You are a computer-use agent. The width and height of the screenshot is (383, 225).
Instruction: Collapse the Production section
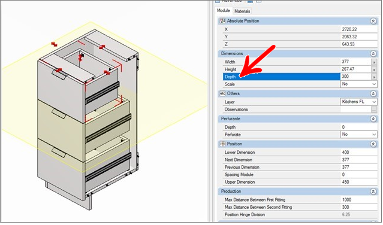coord(373,191)
